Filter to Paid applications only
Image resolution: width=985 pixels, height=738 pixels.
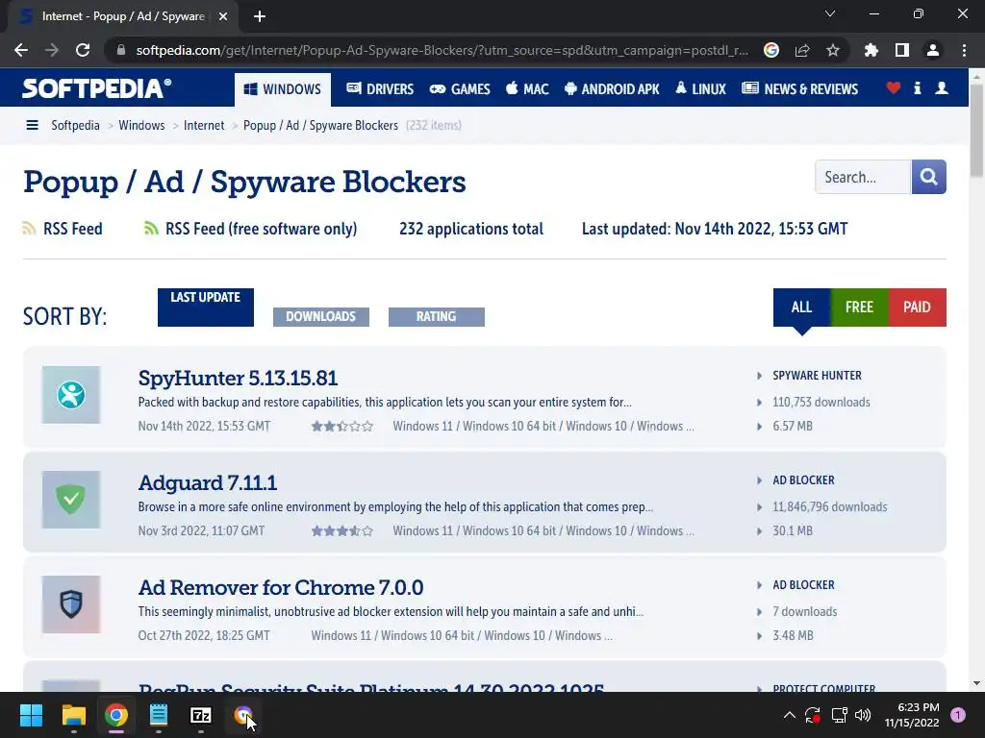tap(917, 307)
